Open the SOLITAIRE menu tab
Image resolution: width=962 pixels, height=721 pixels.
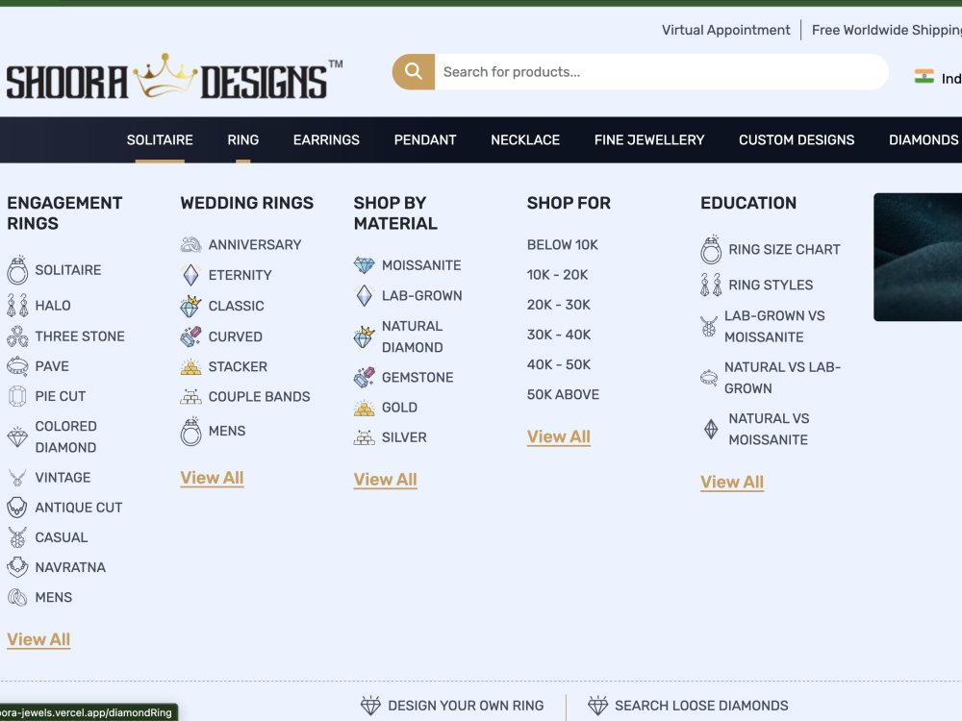[x=160, y=139]
